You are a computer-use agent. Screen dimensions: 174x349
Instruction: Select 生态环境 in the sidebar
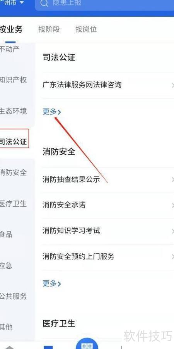(13, 111)
